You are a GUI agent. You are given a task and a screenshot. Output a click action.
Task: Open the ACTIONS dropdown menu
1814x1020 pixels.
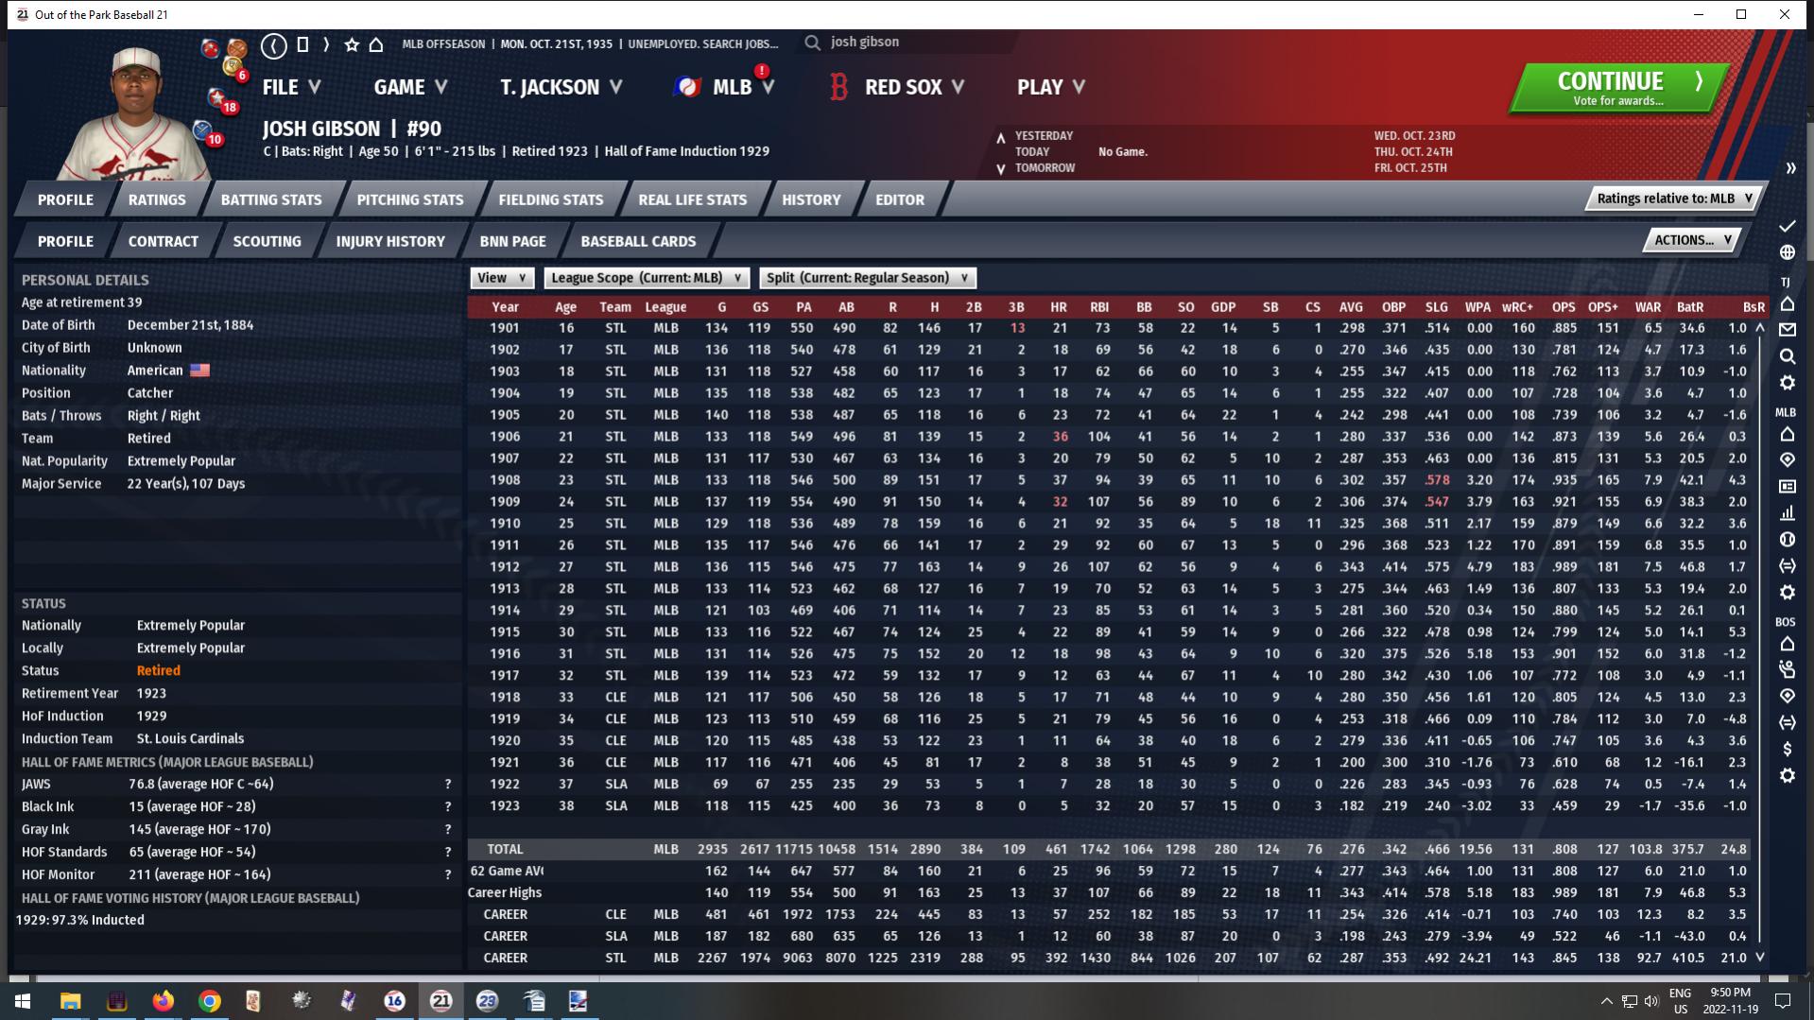[1692, 240]
